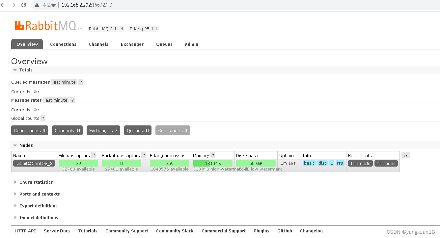The image size is (440, 238).
Task: Open Exchanges: 7 global count
Action: click(x=103, y=131)
